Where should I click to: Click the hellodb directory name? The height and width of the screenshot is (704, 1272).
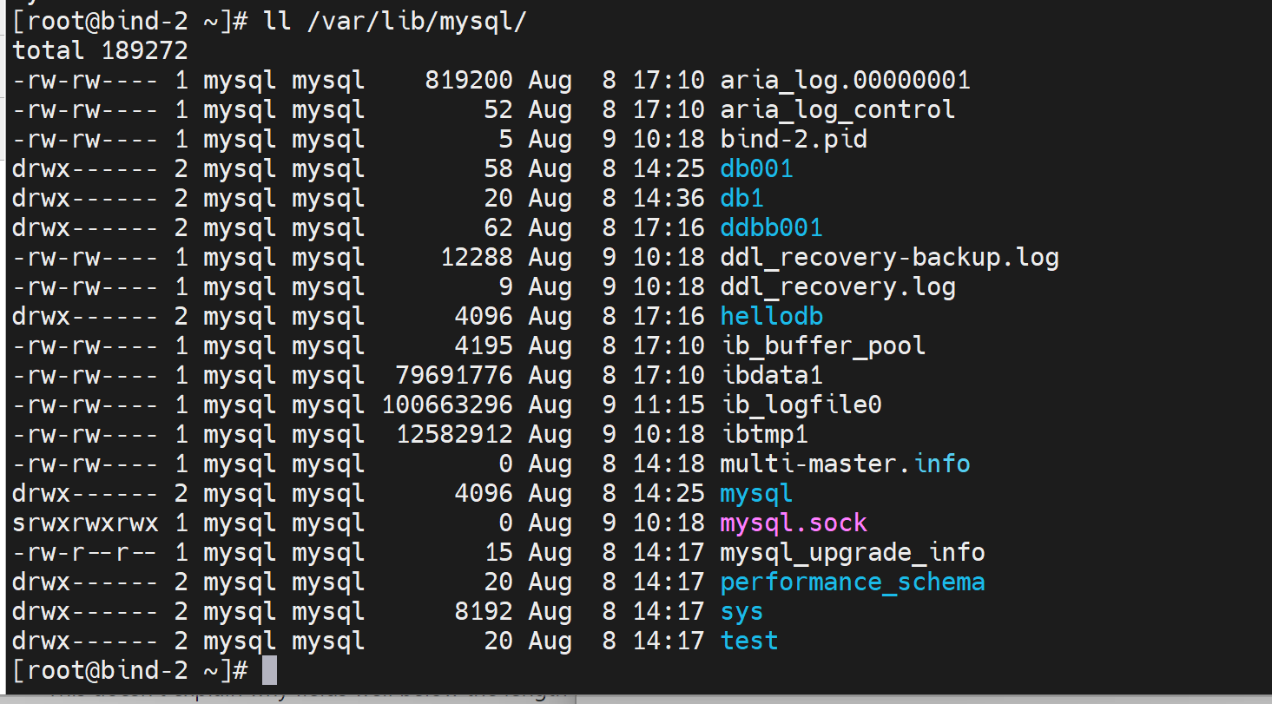click(x=771, y=317)
